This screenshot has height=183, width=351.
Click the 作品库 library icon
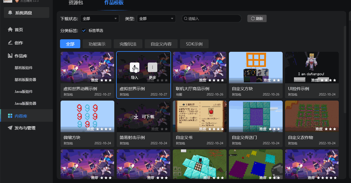click(x=10, y=56)
